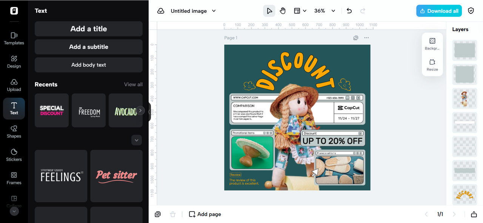Undo the last action

click(349, 11)
